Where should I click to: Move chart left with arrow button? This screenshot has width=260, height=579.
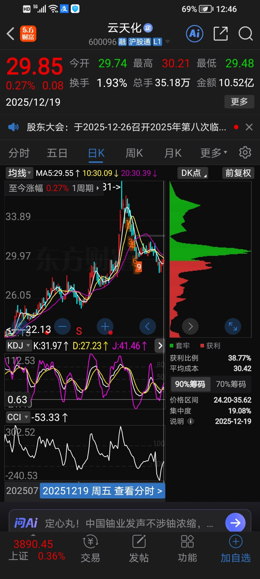(x=147, y=327)
